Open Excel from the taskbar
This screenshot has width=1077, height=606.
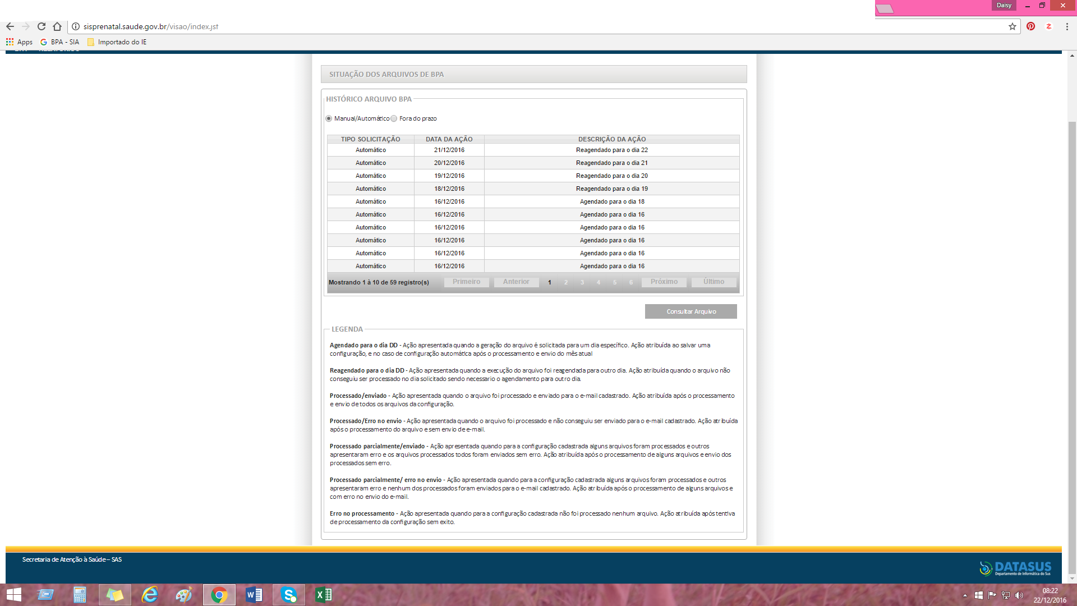[324, 595]
